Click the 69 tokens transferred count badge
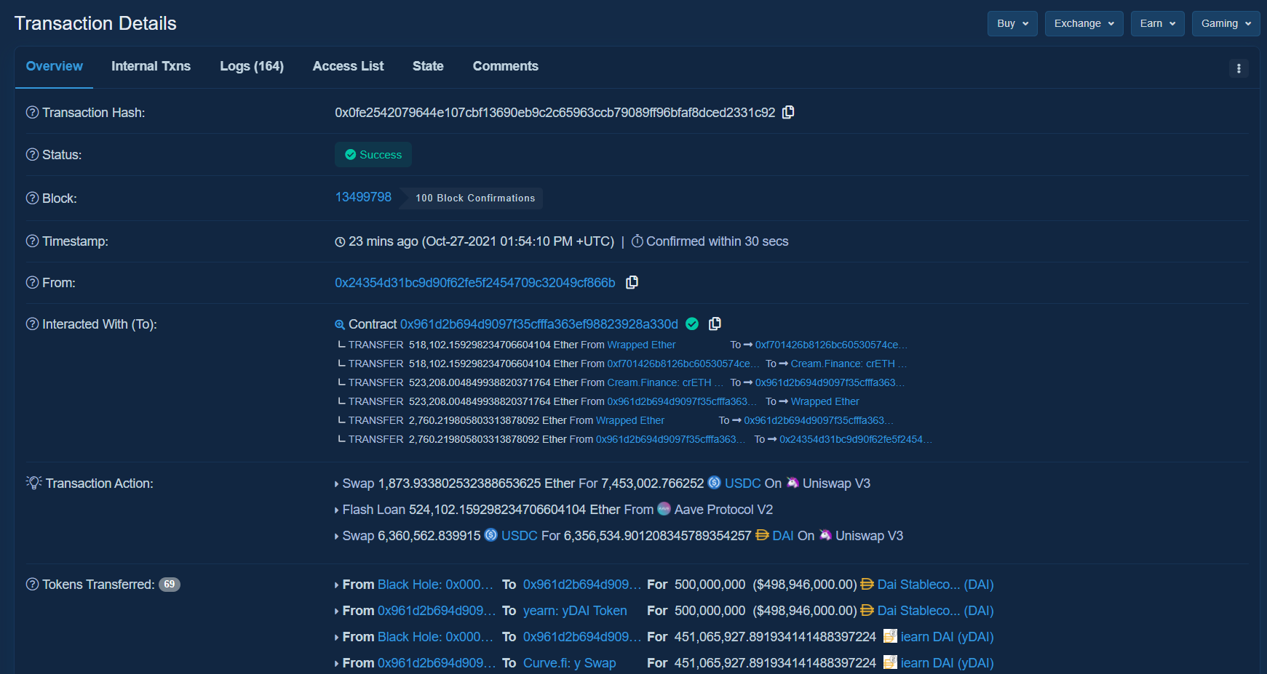Viewport: 1267px width, 674px height. tap(170, 584)
